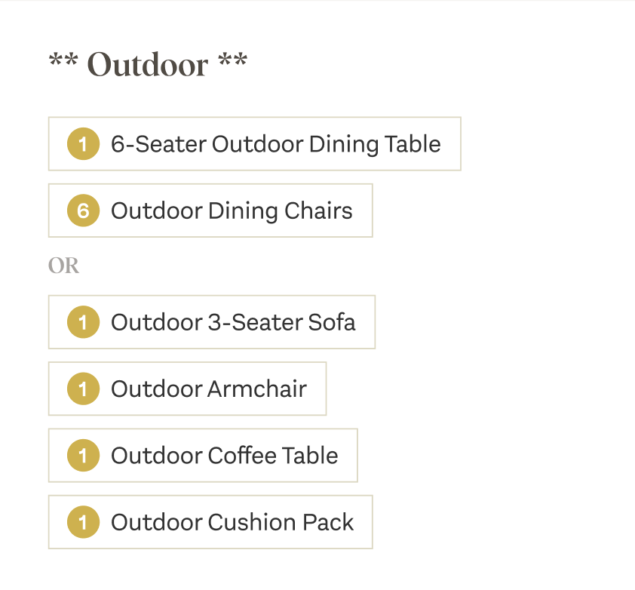Image resolution: width=635 pixels, height=590 pixels.
Task: Choose the Outdoor Cushion Pack label
Action: [x=232, y=522]
